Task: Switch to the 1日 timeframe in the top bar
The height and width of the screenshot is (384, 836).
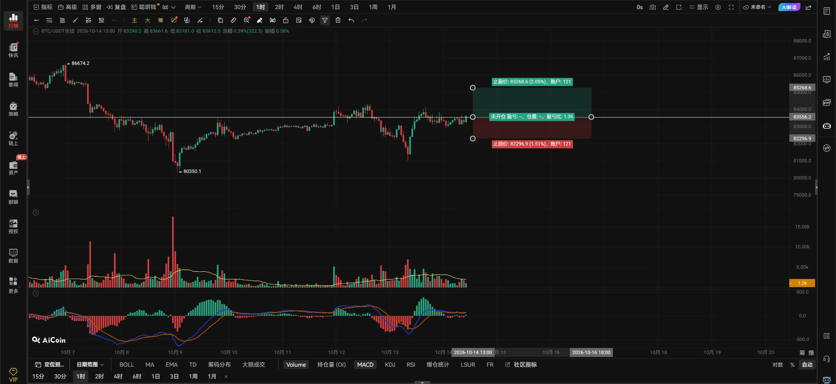Action: click(335, 7)
